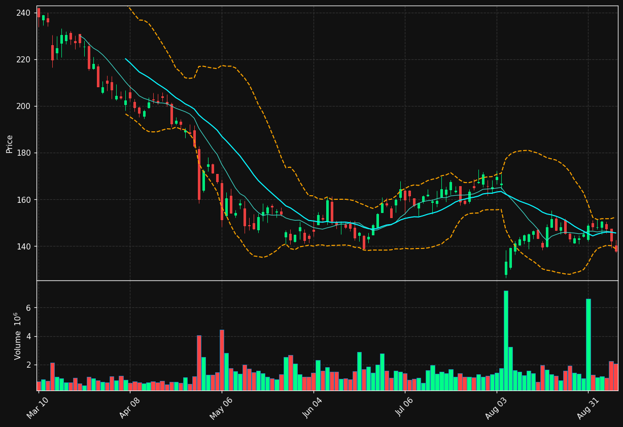The width and height of the screenshot is (623, 427).
Task: Click the tallest green volume bar above 7 million
Action: click(x=506, y=340)
